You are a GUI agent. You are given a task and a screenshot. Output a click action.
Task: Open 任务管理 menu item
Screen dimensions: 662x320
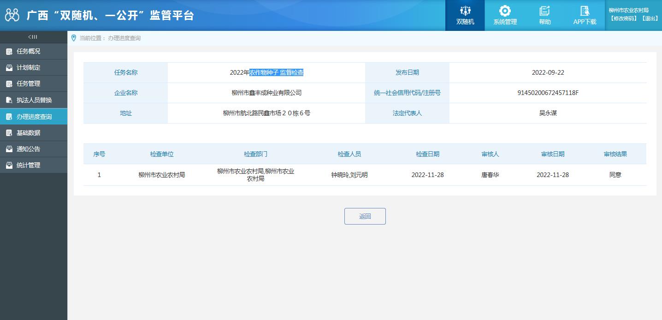click(x=34, y=83)
